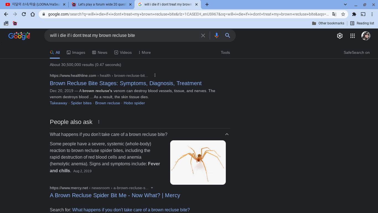Image resolution: width=378 pixels, height=213 pixels.
Task: Submit search with magnifying glass icon
Action: click(x=227, y=35)
